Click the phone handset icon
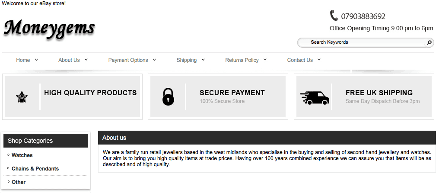This screenshot has height=193, width=439. [x=334, y=16]
